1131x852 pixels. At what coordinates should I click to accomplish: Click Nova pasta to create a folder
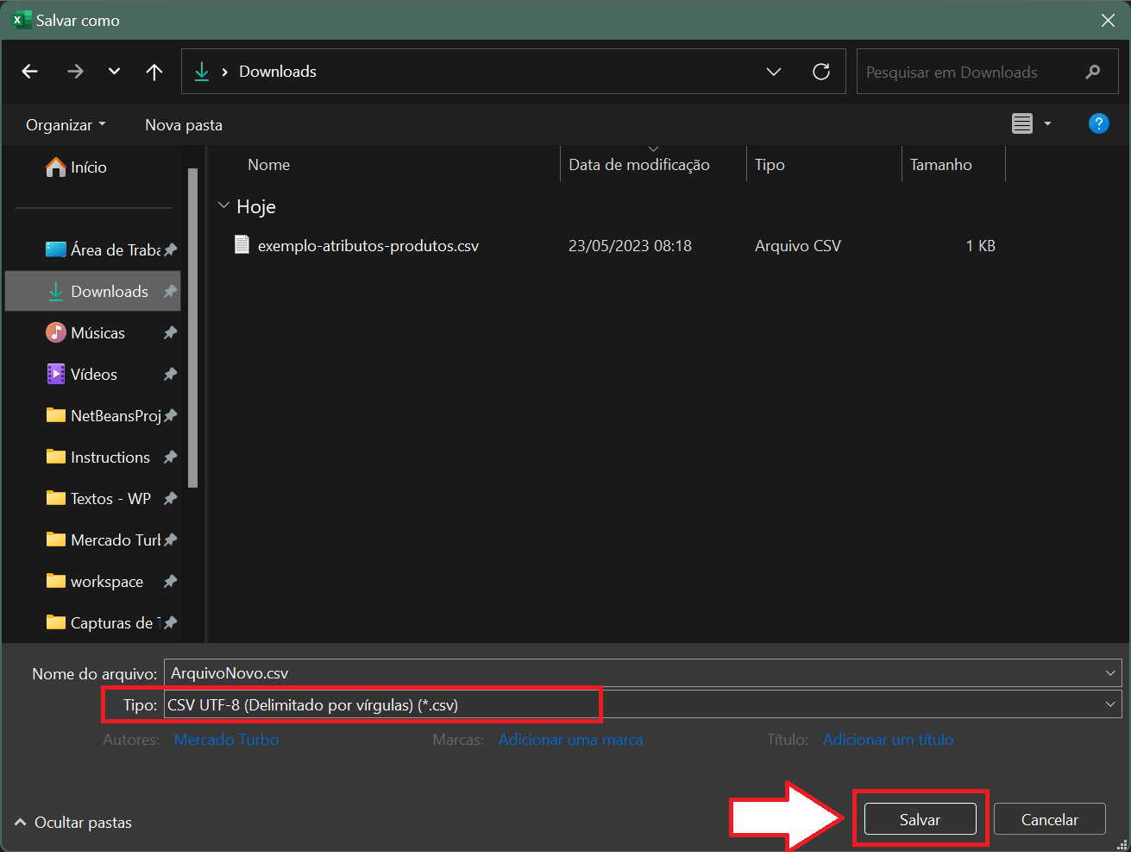click(183, 124)
